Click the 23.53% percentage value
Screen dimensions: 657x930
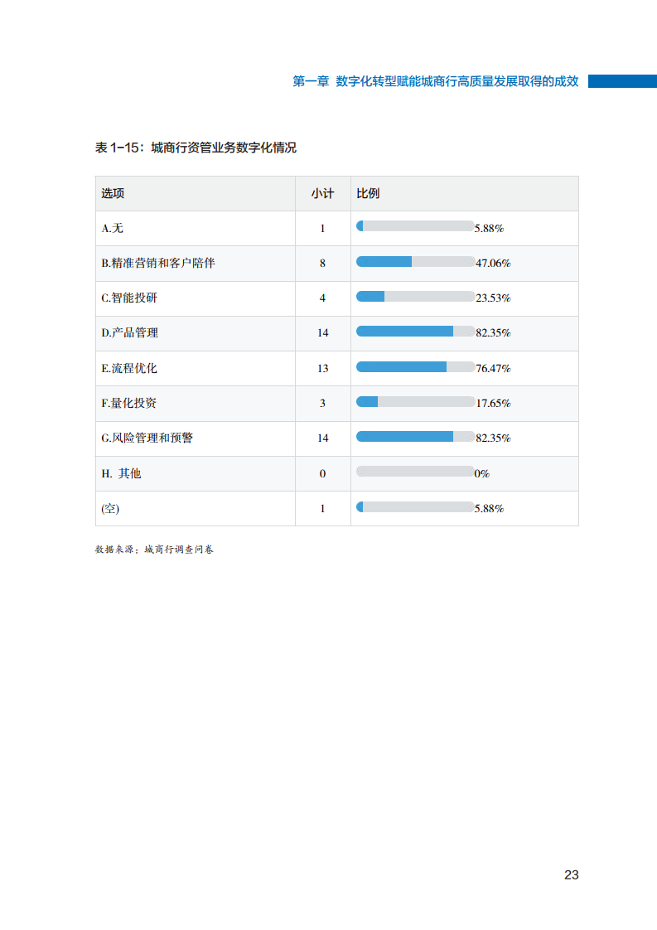click(493, 298)
